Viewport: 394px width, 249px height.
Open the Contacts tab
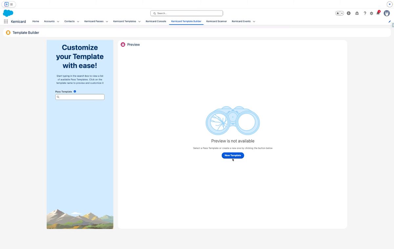tap(69, 21)
